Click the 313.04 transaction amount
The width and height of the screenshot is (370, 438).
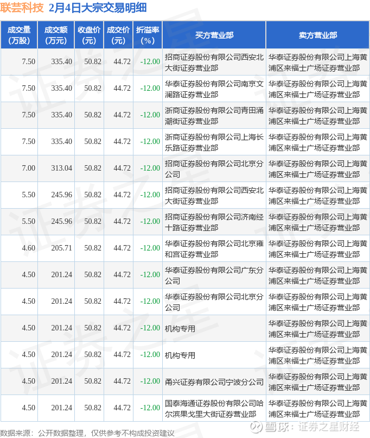point(62,168)
